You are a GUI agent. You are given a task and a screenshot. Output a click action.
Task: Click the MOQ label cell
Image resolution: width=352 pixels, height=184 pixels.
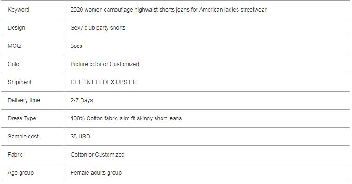pyautogui.click(x=33, y=46)
